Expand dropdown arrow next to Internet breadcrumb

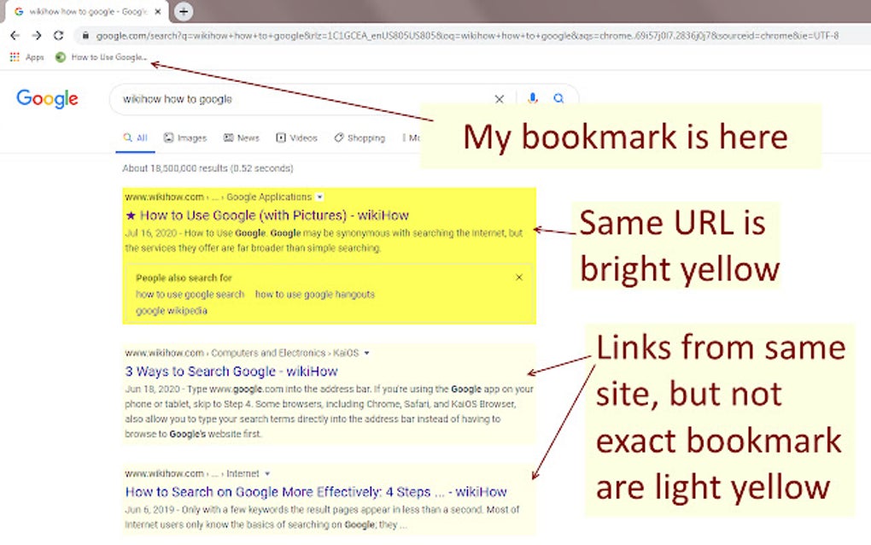point(267,473)
